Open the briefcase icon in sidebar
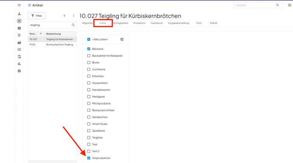 click(19, 28)
